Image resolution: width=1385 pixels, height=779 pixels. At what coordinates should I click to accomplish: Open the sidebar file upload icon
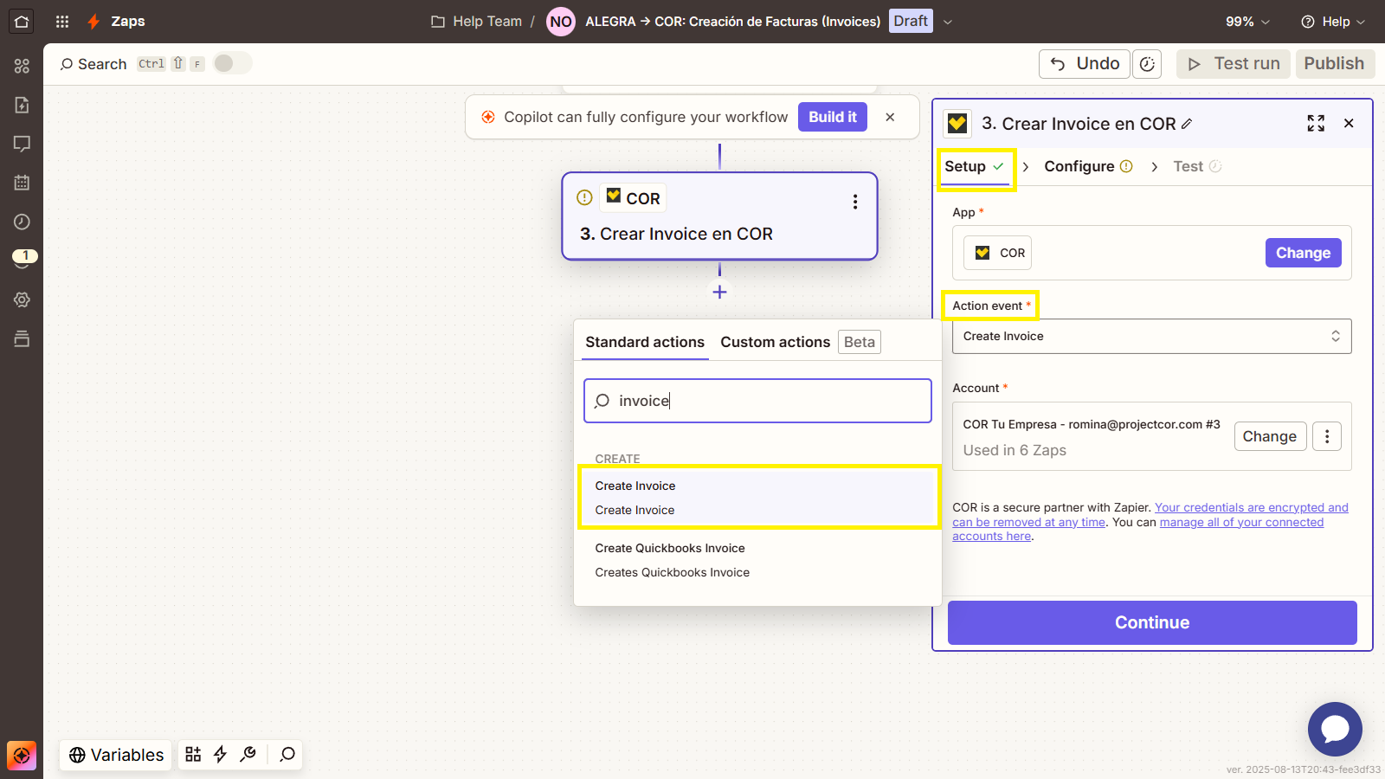pos(22,105)
